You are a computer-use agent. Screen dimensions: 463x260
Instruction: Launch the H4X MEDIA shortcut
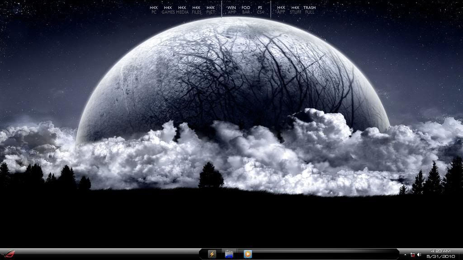point(182,10)
